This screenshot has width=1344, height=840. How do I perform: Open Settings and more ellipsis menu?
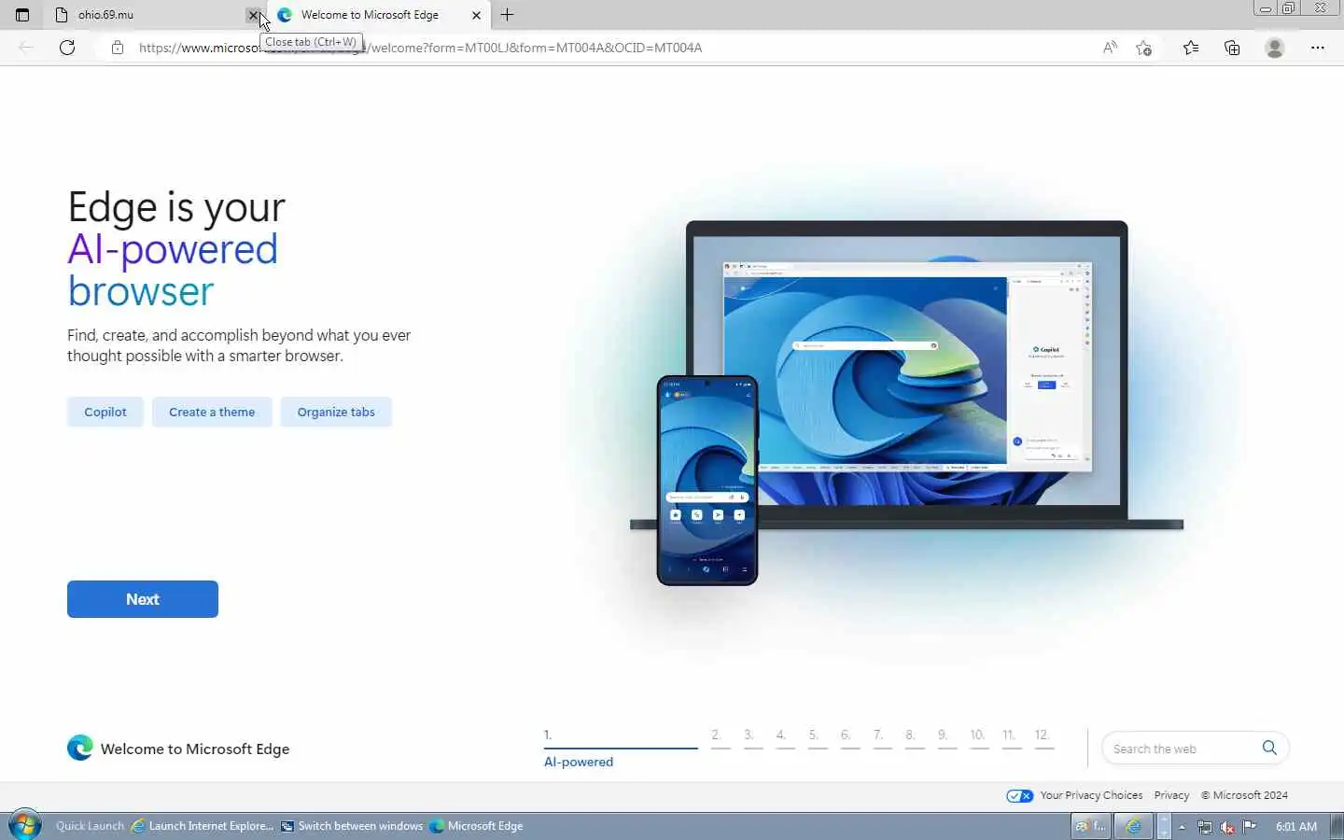click(1318, 48)
